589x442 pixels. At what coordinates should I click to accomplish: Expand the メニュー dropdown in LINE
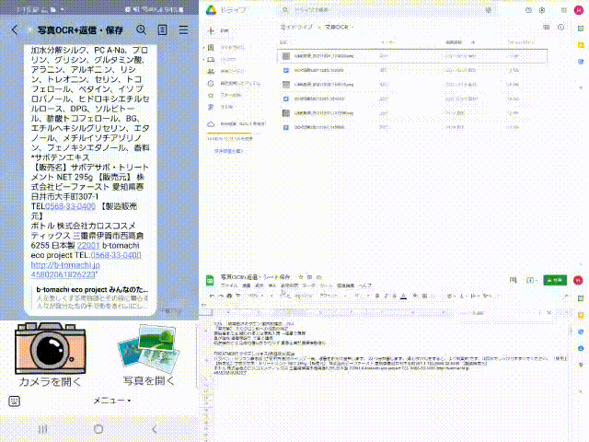coord(112,401)
